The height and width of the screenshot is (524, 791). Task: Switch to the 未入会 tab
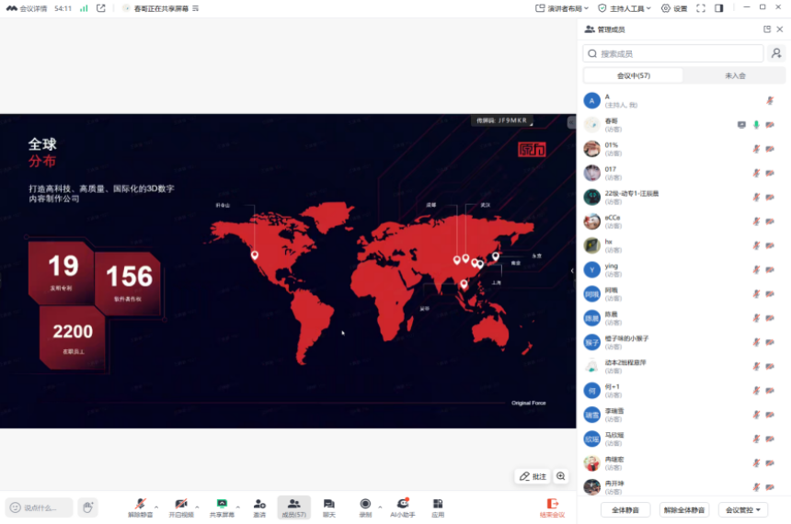point(735,75)
